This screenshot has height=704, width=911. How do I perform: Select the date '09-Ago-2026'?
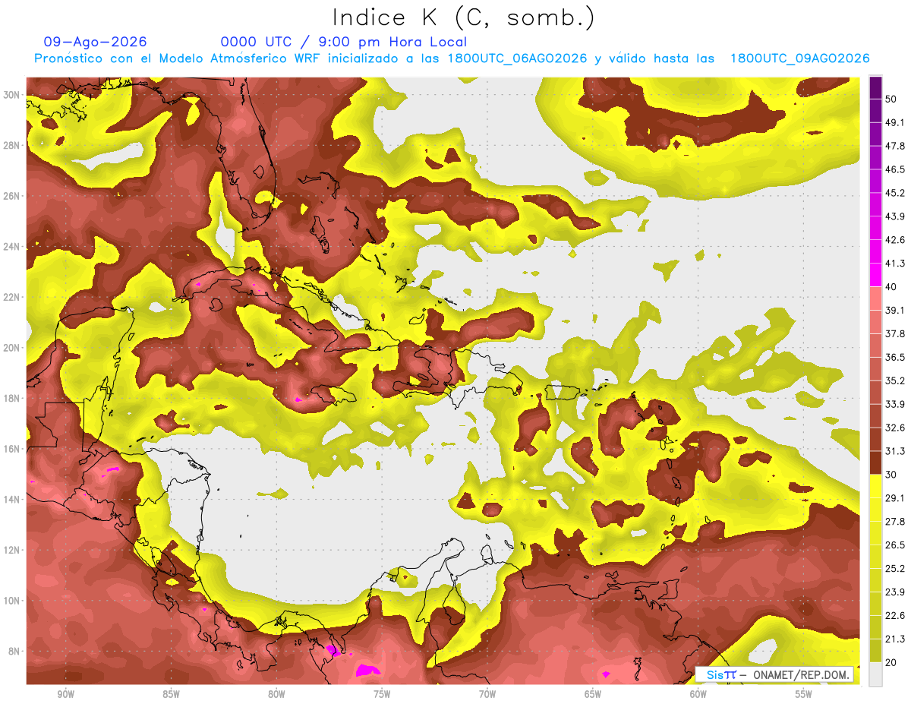pyautogui.click(x=96, y=42)
